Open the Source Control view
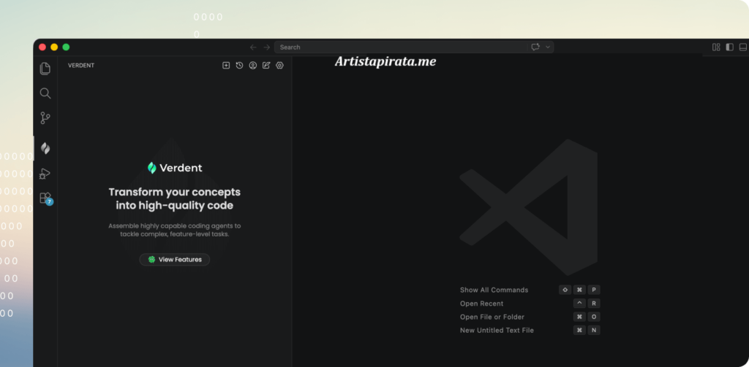749x367 pixels. [45, 118]
